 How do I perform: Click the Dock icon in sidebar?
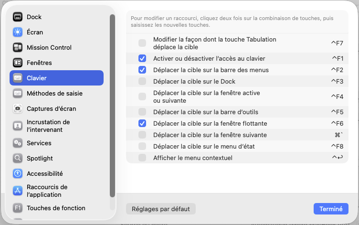(x=18, y=17)
